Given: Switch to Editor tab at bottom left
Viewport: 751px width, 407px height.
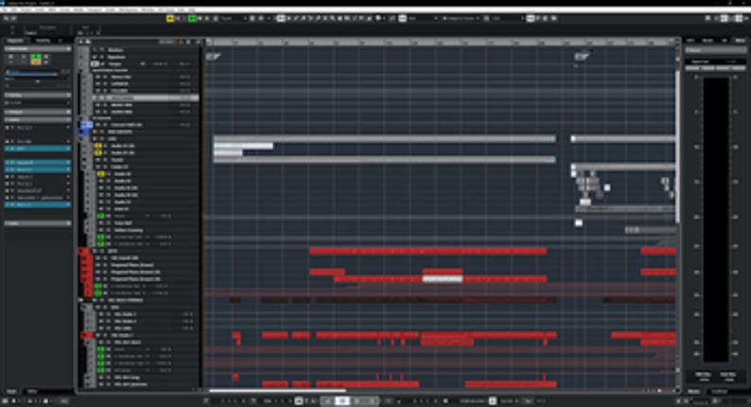Looking at the screenshot, I should [x=32, y=391].
